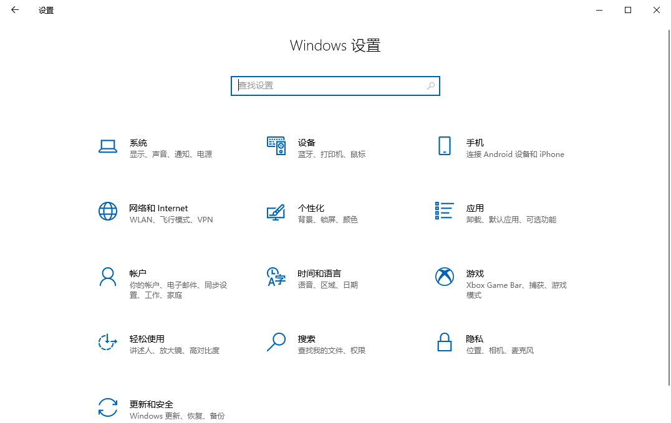
Task: Click the text 位置、相机、麦克风
Action: tap(500, 351)
